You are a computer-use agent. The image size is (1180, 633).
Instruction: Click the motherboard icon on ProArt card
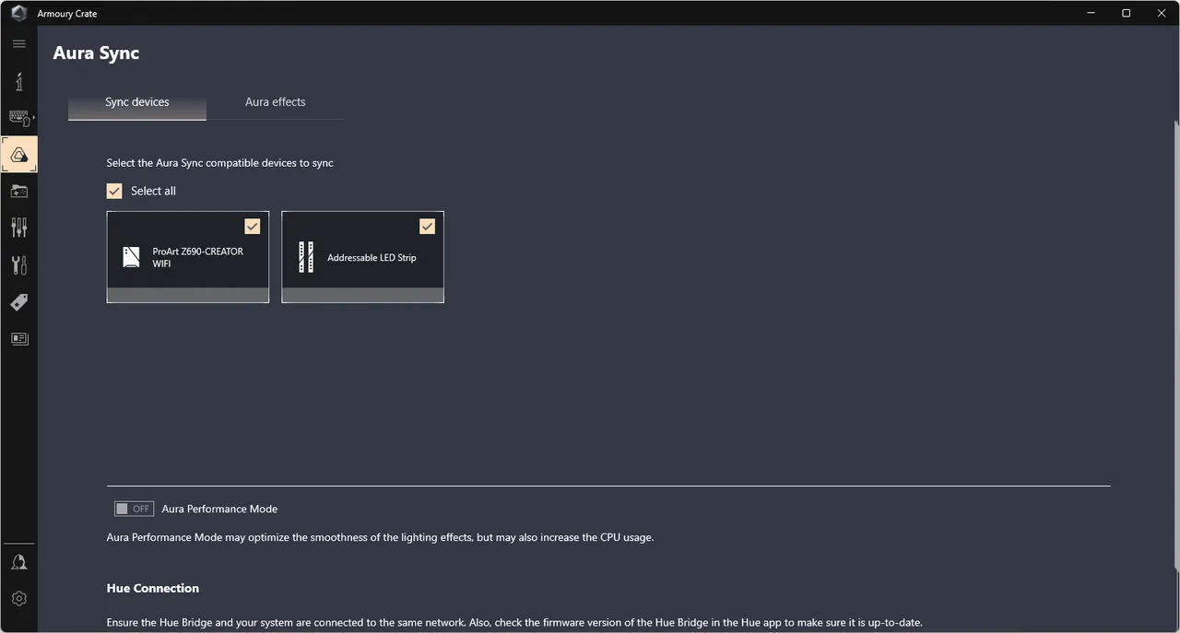pyautogui.click(x=132, y=257)
